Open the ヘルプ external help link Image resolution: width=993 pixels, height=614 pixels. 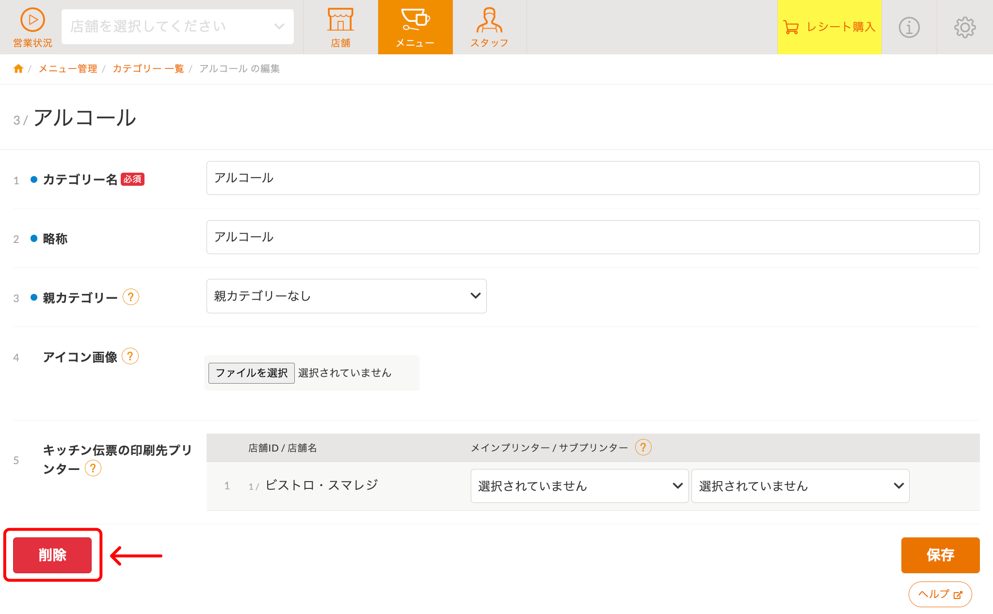[x=940, y=594]
